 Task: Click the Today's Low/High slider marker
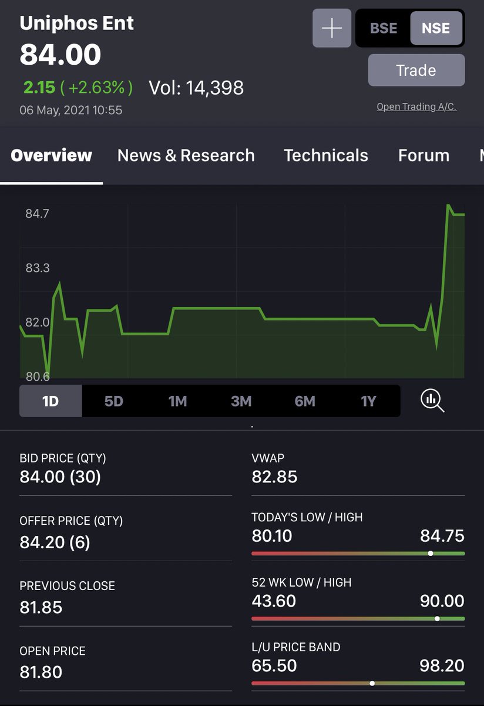click(431, 553)
